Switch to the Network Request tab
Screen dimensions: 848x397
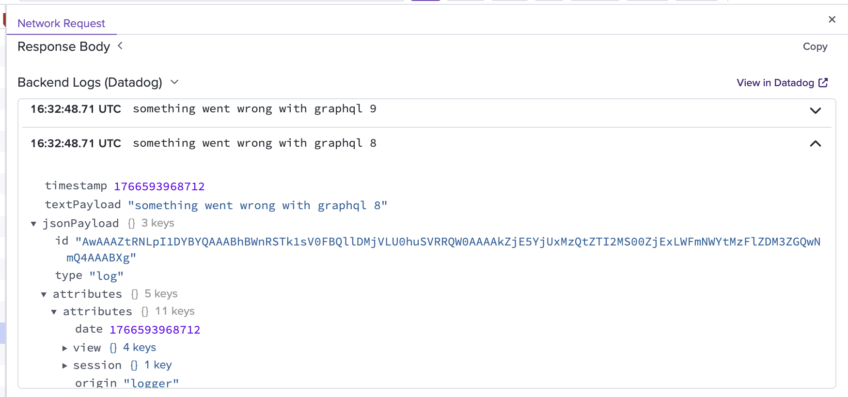[x=61, y=23]
